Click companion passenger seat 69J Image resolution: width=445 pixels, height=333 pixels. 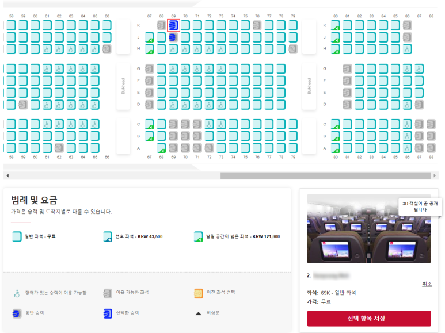(173, 37)
